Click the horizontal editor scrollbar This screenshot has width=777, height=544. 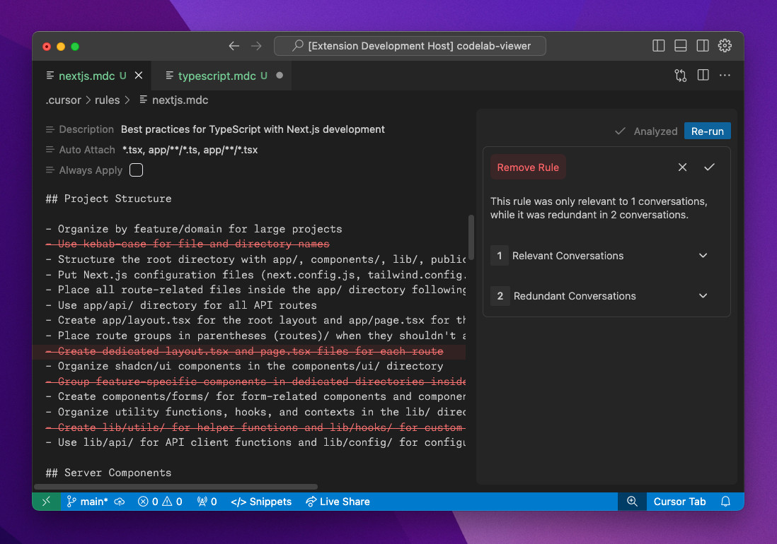(x=176, y=487)
